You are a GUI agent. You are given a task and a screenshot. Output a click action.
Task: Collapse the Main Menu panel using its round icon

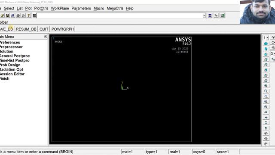coord(46,37)
